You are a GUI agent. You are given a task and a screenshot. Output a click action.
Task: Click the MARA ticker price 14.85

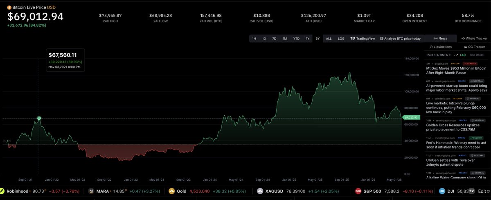[x=119, y=191]
